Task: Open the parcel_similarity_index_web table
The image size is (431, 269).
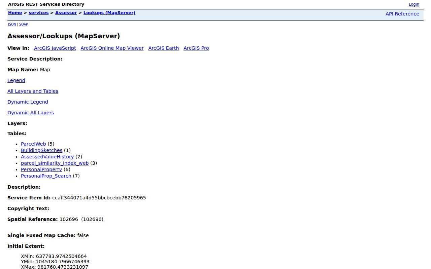Action: click(55, 163)
